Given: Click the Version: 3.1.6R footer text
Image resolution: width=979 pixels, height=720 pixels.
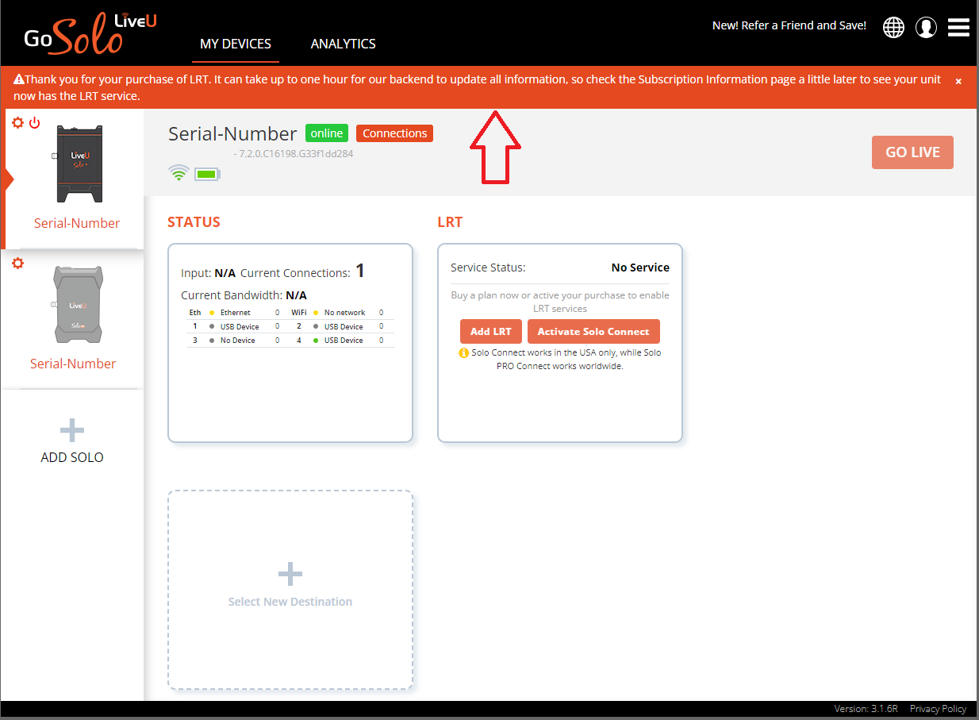Looking at the screenshot, I should pos(866,709).
